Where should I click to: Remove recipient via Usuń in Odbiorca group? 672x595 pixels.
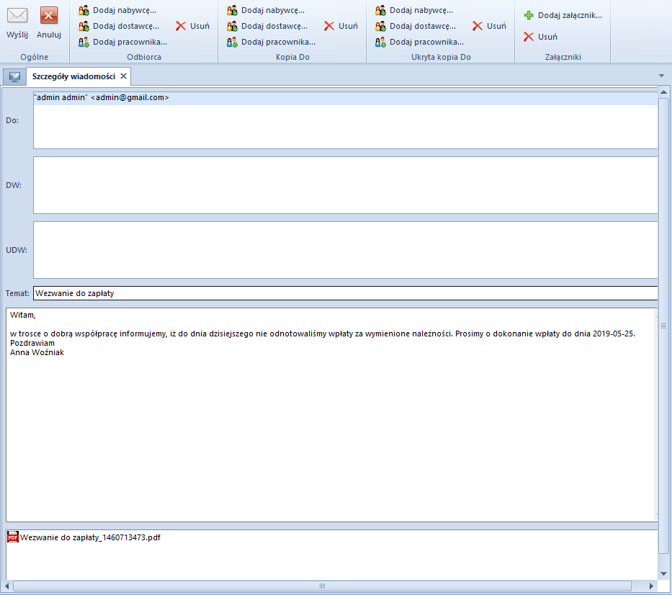tap(193, 26)
